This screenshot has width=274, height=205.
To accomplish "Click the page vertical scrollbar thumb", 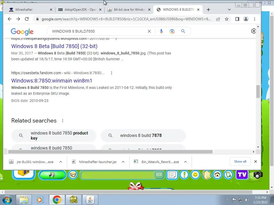I will tap(258, 92).
